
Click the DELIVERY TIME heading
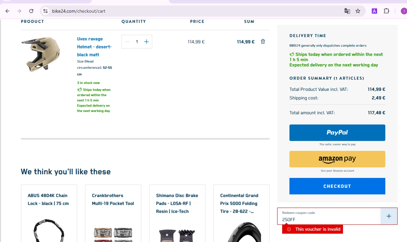pos(308,36)
